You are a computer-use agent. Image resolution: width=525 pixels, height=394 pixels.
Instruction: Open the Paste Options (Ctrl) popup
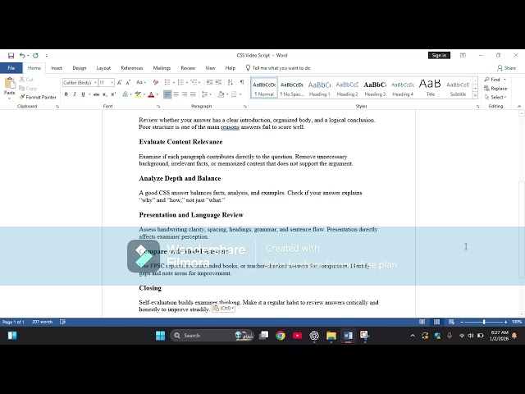point(223,309)
